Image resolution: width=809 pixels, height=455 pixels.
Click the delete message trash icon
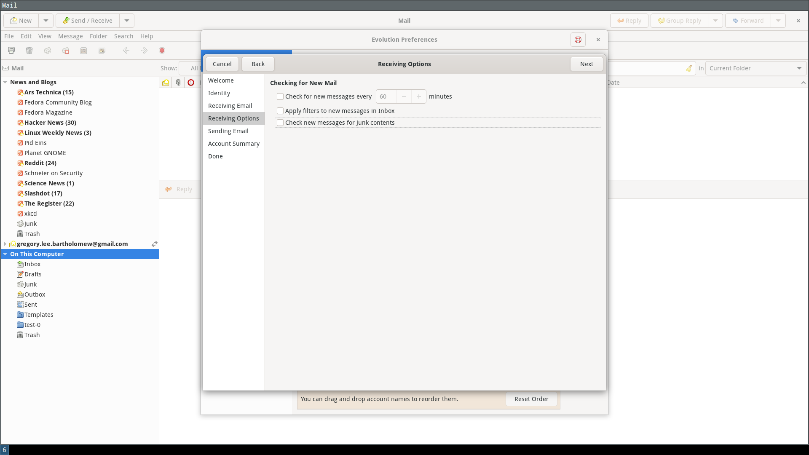pos(29,51)
